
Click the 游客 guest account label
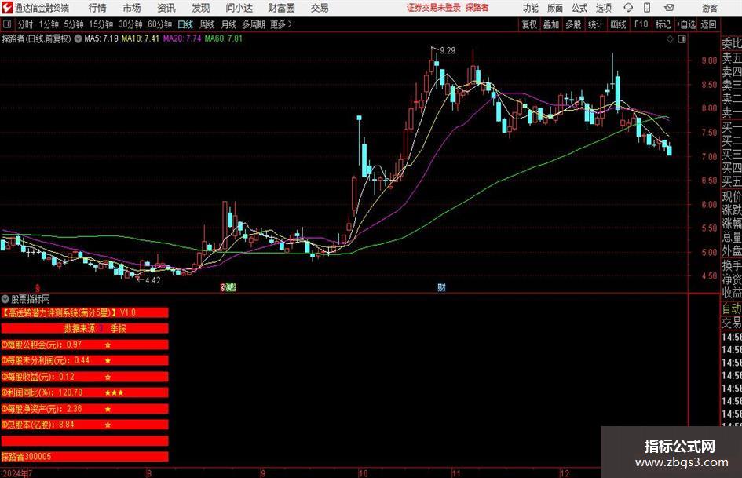click(709, 8)
